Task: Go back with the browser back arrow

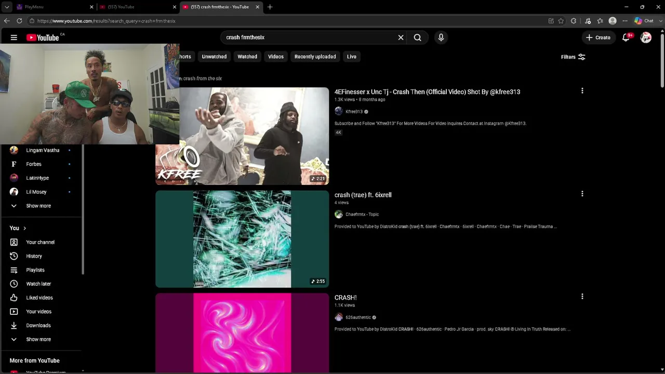Action: pyautogui.click(x=7, y=21)
